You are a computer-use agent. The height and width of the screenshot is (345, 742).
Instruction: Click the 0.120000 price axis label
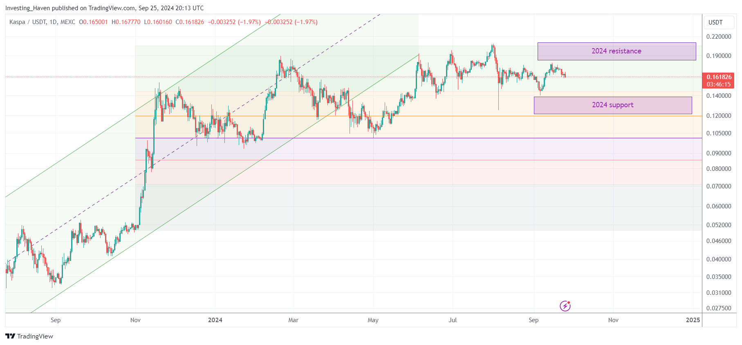(719, 116)
